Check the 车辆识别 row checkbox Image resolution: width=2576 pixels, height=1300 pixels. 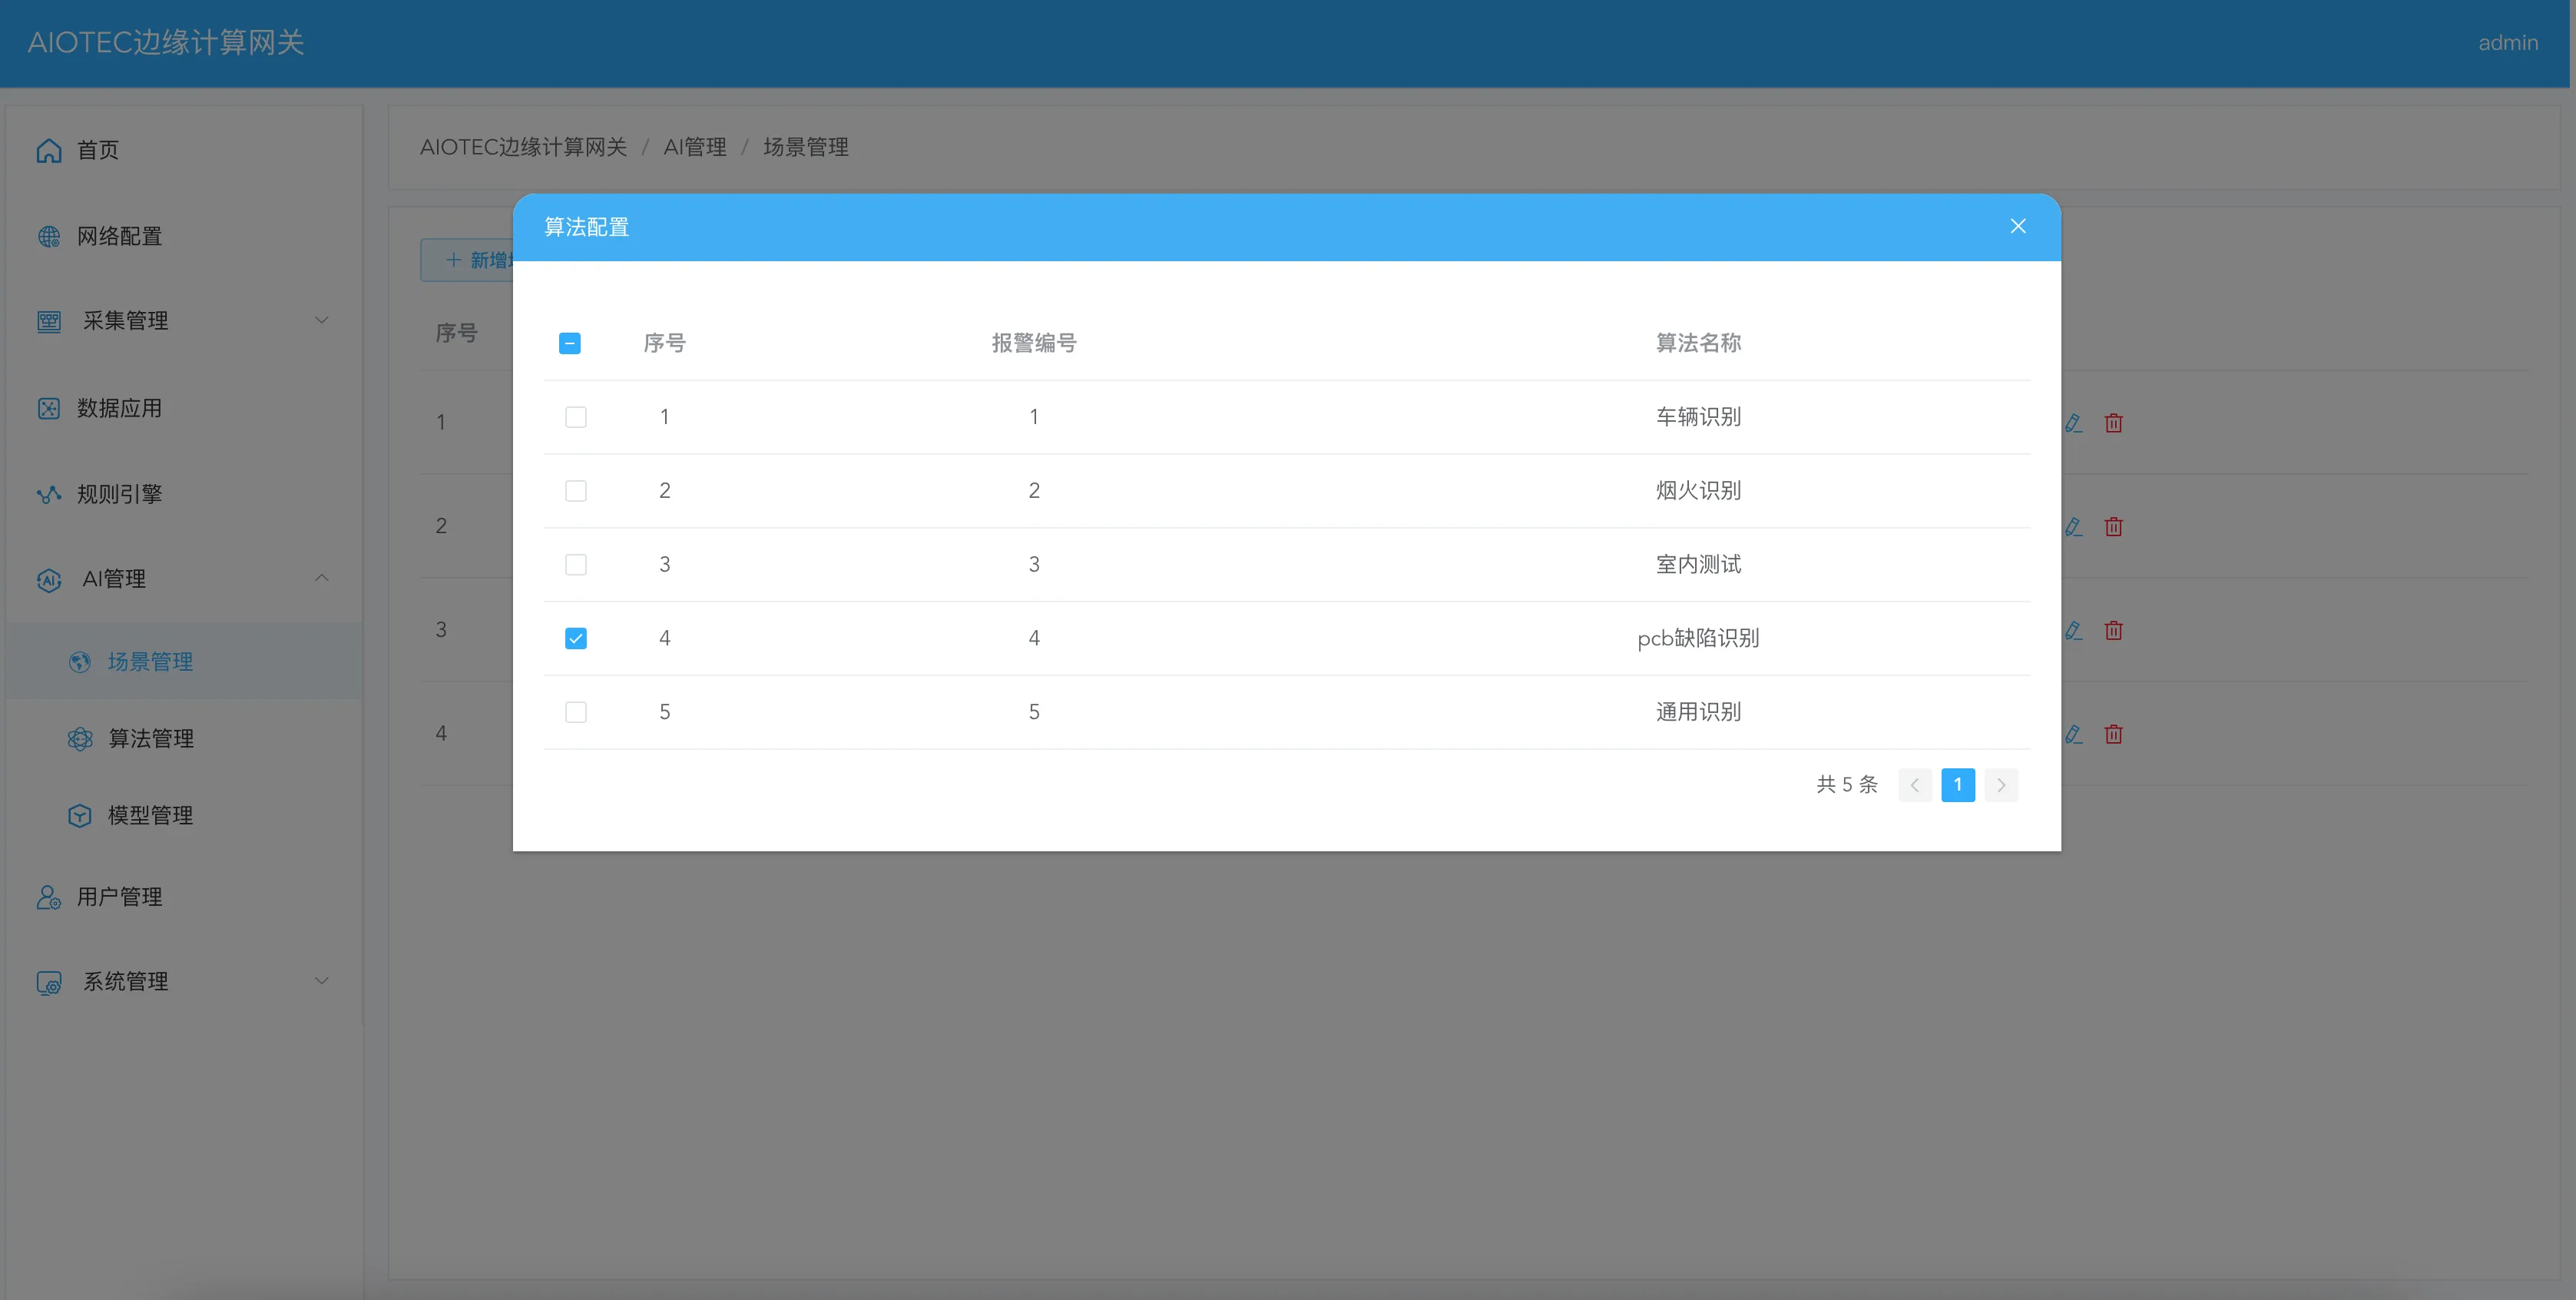pyautogui.click(x=576, y=417)
